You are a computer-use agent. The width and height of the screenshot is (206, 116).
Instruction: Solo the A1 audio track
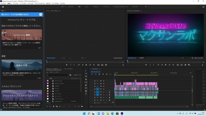(x=106, y=92)
